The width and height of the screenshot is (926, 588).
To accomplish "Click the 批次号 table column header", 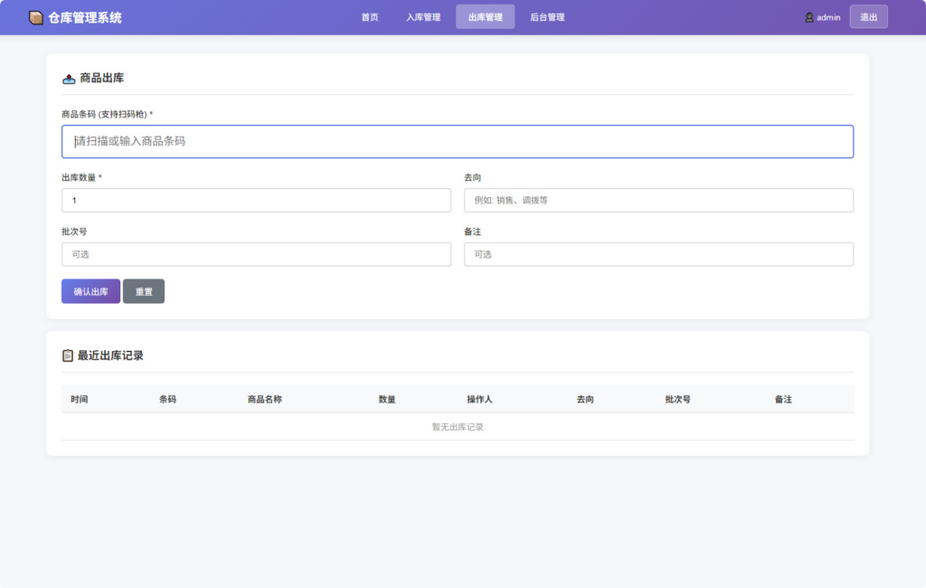I will [x=678, y=400].
